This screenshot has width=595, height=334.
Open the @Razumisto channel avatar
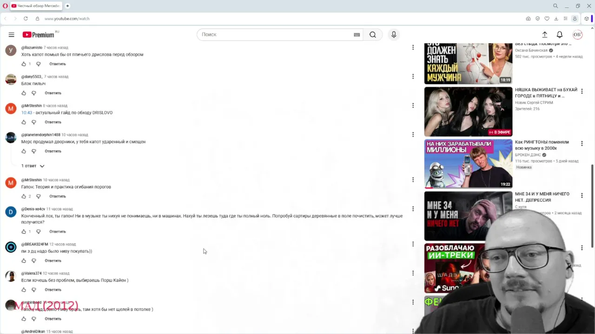pos(11,51)
